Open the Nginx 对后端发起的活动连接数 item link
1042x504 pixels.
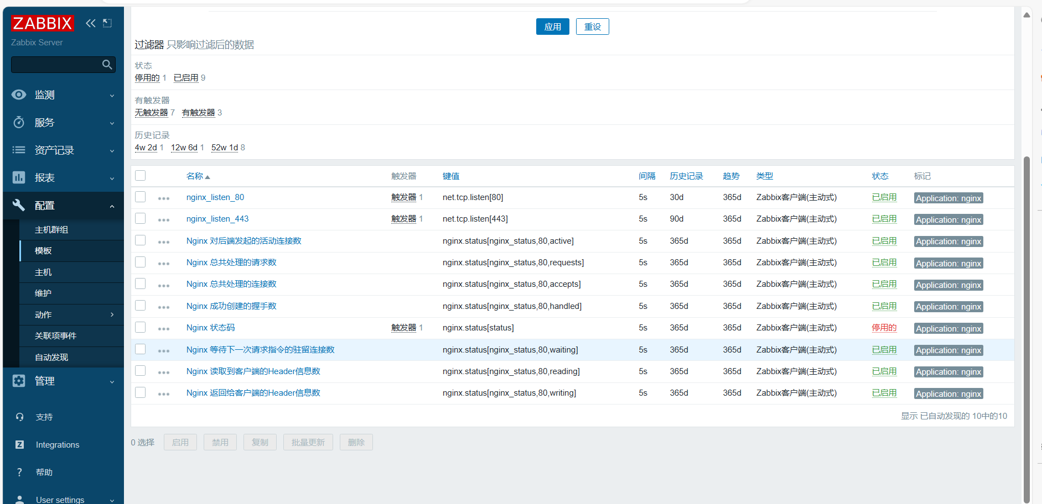244,241
